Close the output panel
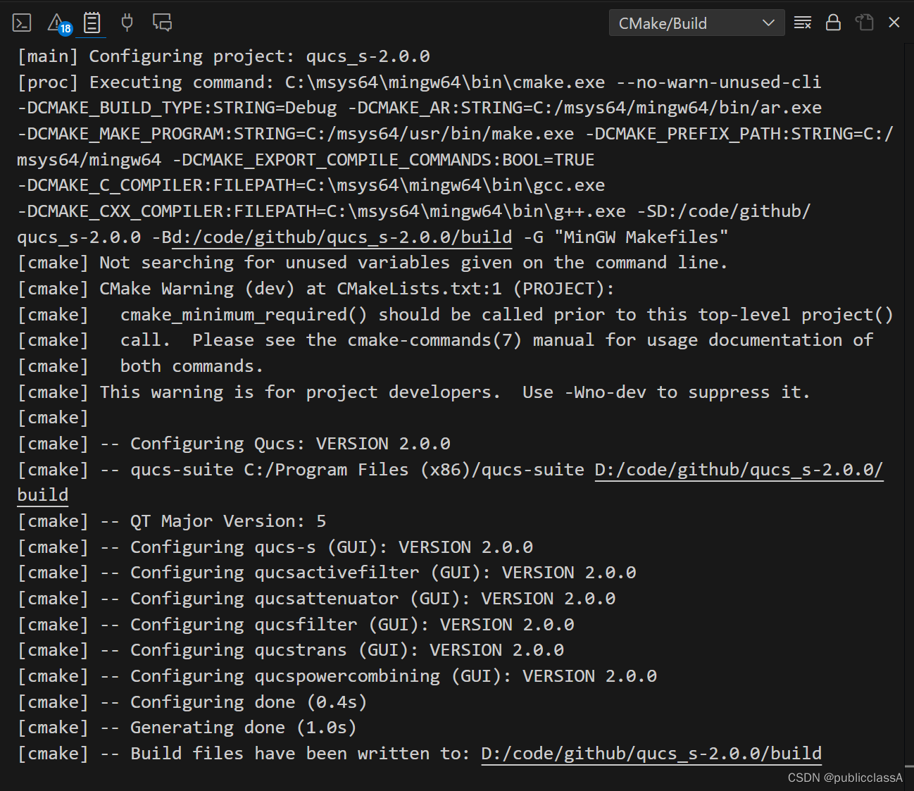This screenshot has width=914, height=791. coord(894,23)
